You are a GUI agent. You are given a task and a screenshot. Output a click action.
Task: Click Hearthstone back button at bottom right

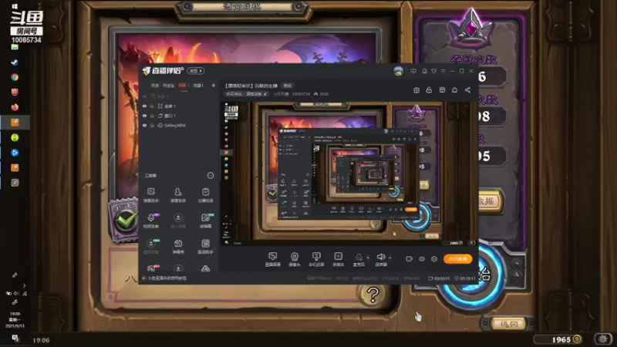[508, 324]
